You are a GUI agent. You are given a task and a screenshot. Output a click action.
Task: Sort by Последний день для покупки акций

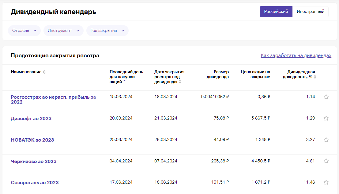click(x=124, y=81)
